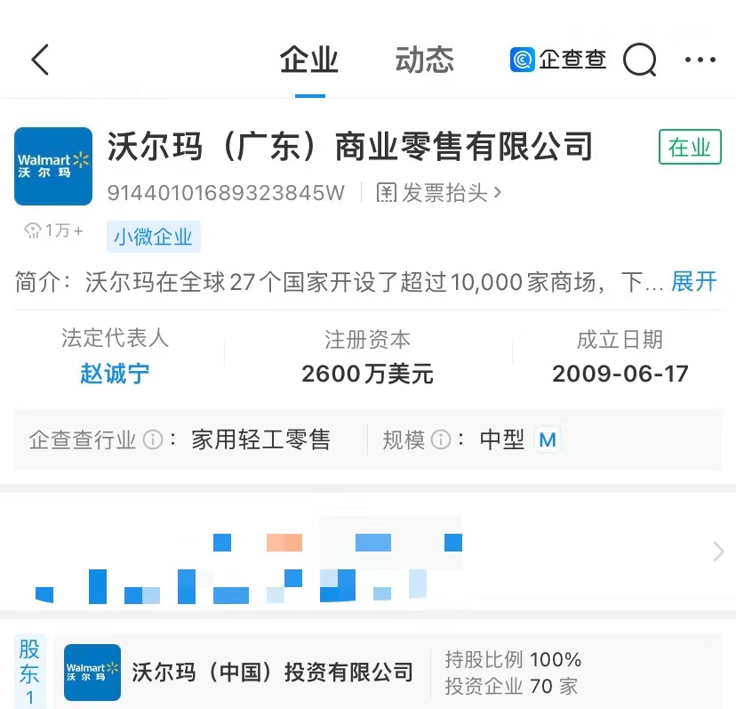The width and height of the screenshot is (736, 709).
Task: Tap registered capital 2600万美元
Action: pos(367,374)
